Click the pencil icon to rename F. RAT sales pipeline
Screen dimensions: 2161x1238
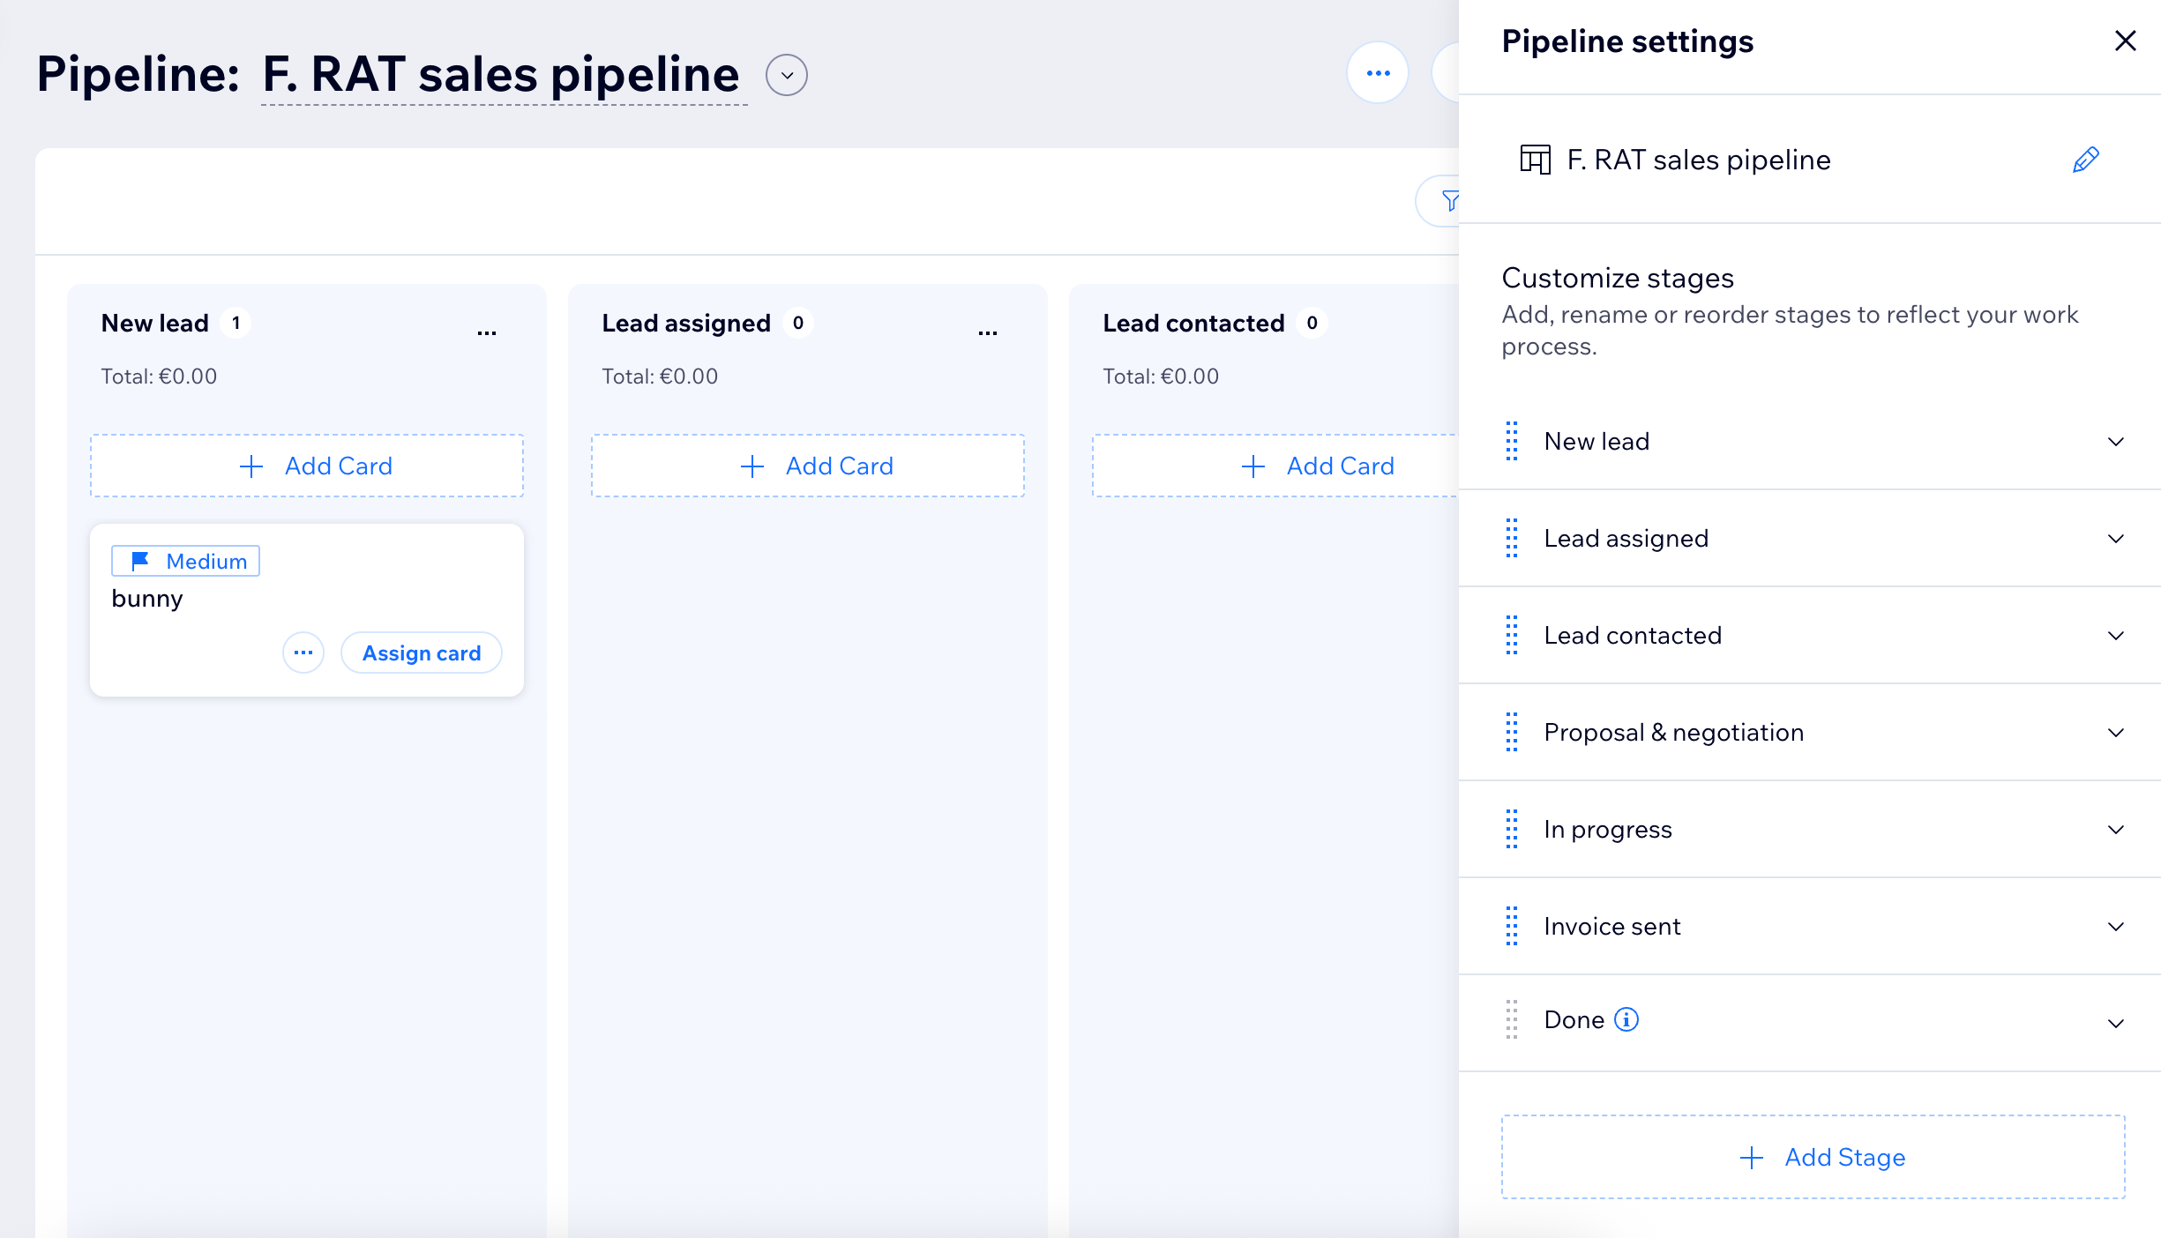point(2084,160)
